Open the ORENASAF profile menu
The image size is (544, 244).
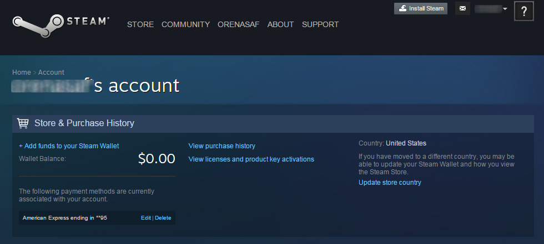[238, 24]
